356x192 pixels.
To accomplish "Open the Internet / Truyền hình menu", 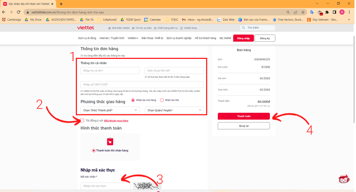I will click(112, 38).
